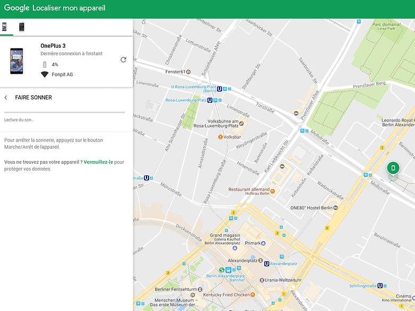Image resolution: width=415 pixels, height=311 pixels.
Task: Click the Leonardo Royal hotel label
Action: click(398, 122)
